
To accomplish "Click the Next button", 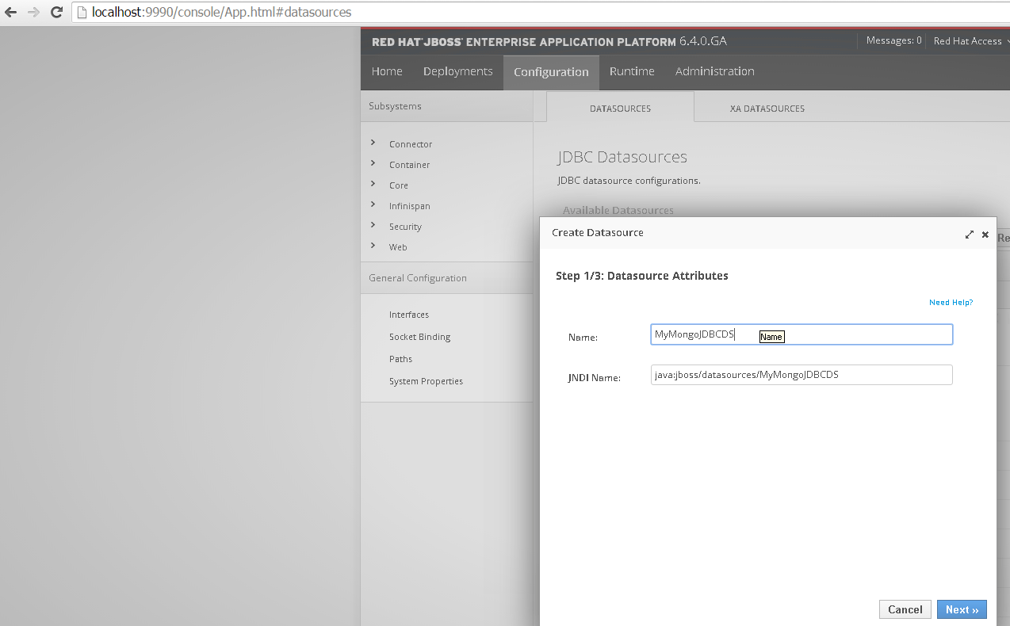I will tap(961, 609).
